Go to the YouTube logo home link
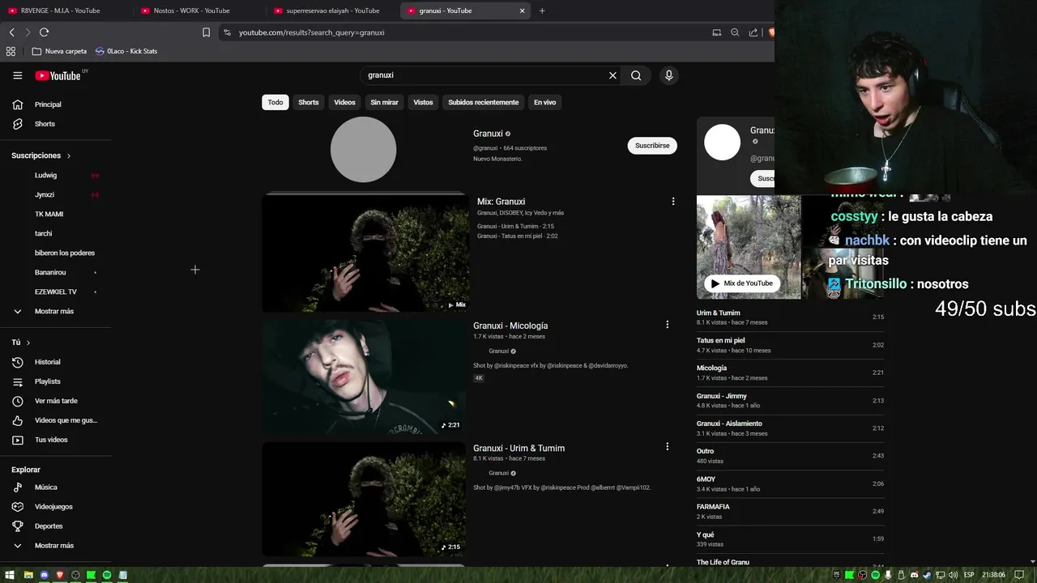This screenshot has height=583, width=1037. click(58, 75)
